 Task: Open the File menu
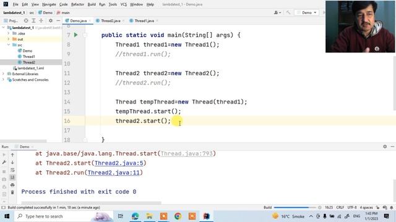[15, 4]
